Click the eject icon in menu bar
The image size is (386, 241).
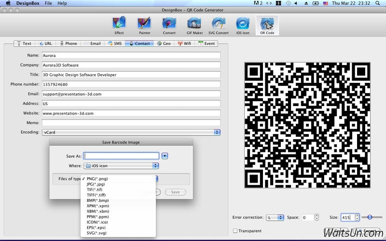[306, 3]
